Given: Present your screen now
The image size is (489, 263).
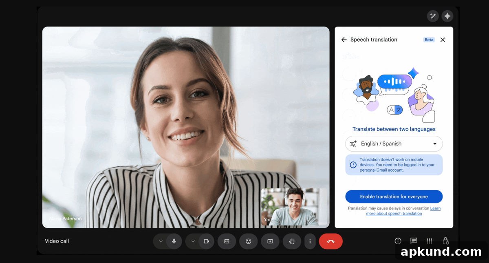Looking at the screenshot, I should click(270, 241).
